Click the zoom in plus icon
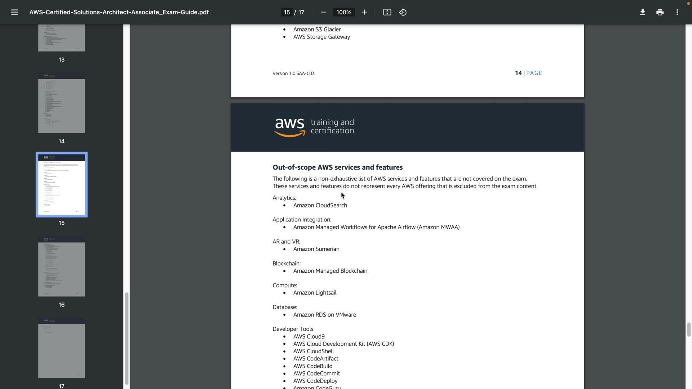 pyautogui.click(x=364, y=12)
